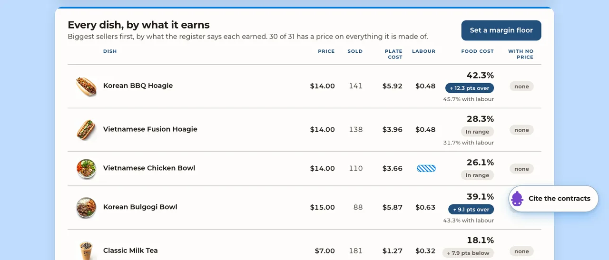
Task: Click the 9.1 pts over badge
Action: coord(471,209)
